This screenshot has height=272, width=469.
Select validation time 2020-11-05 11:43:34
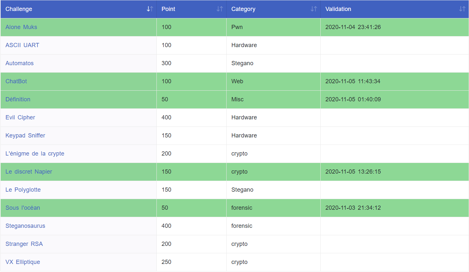pos(353,81)
